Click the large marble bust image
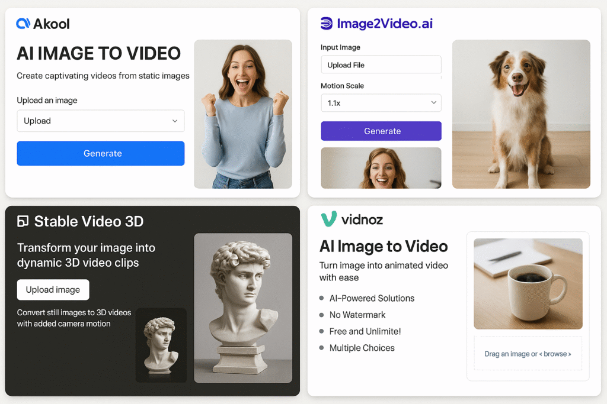 (243, 308)
